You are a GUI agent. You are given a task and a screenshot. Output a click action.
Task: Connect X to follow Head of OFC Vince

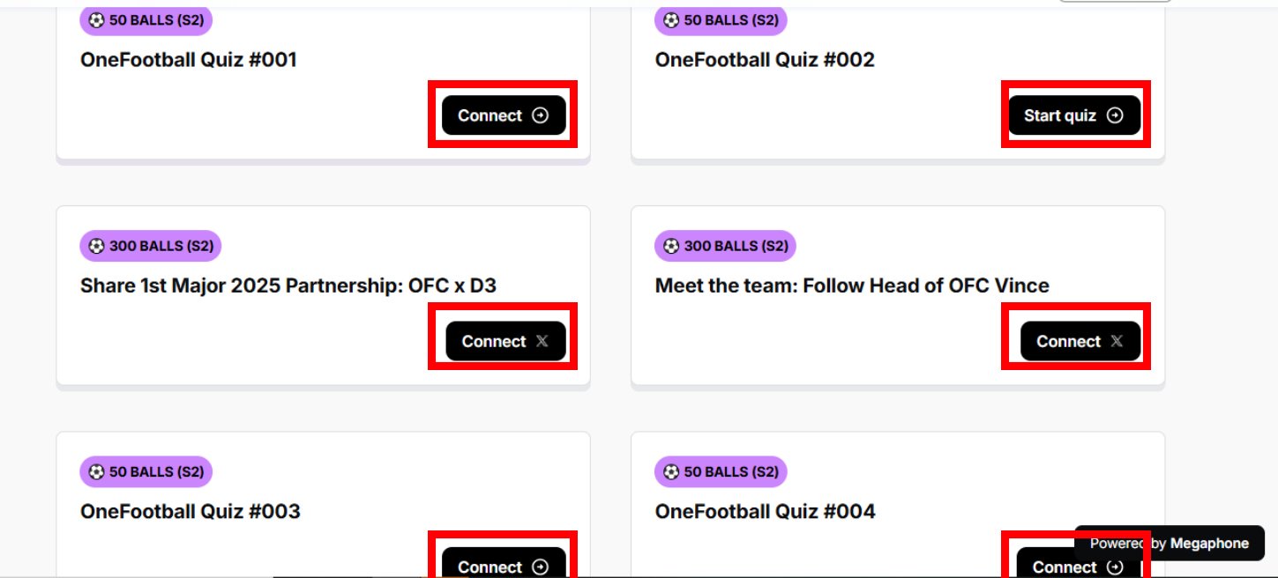click(1080, 341)
